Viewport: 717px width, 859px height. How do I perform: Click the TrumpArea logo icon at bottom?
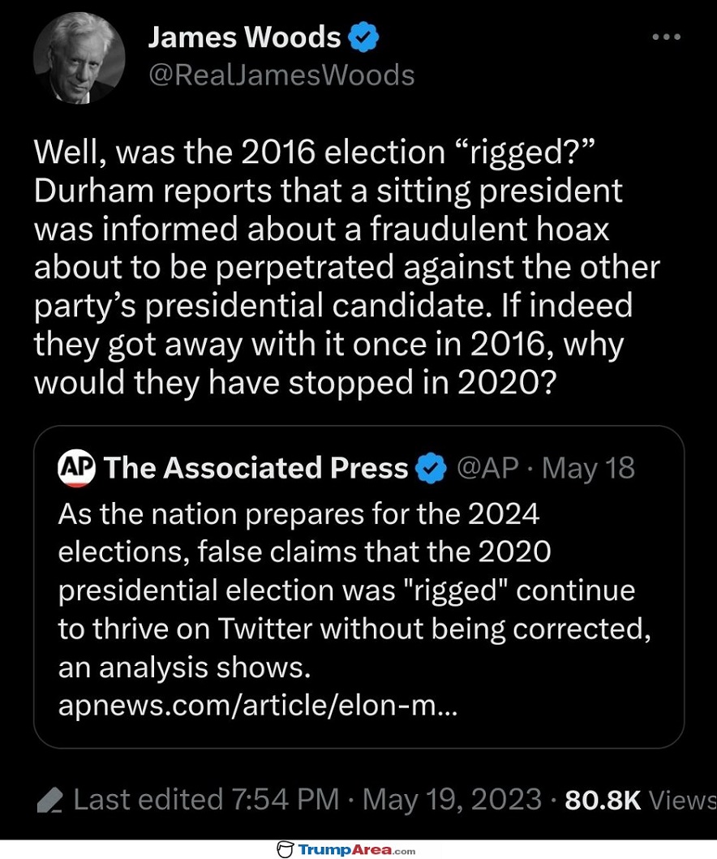(285, 849)
